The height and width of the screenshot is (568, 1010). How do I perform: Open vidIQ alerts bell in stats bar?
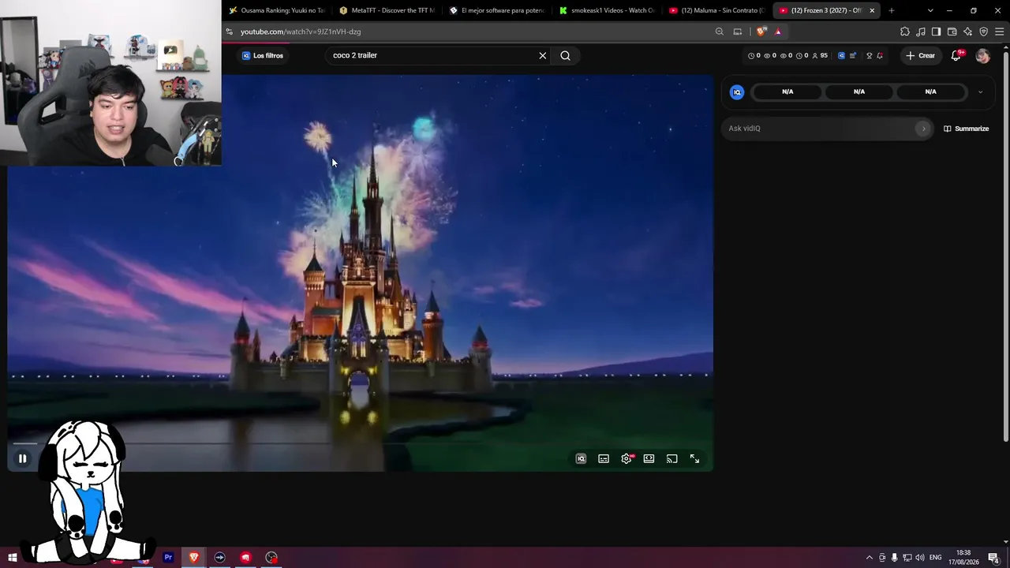[880, 55]
